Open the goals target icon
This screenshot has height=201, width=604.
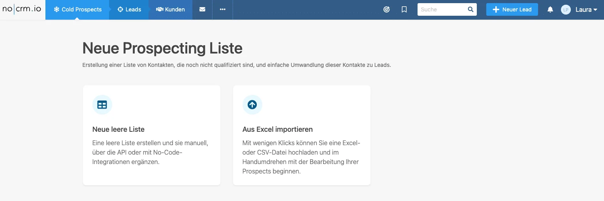[x=387, y=9]
